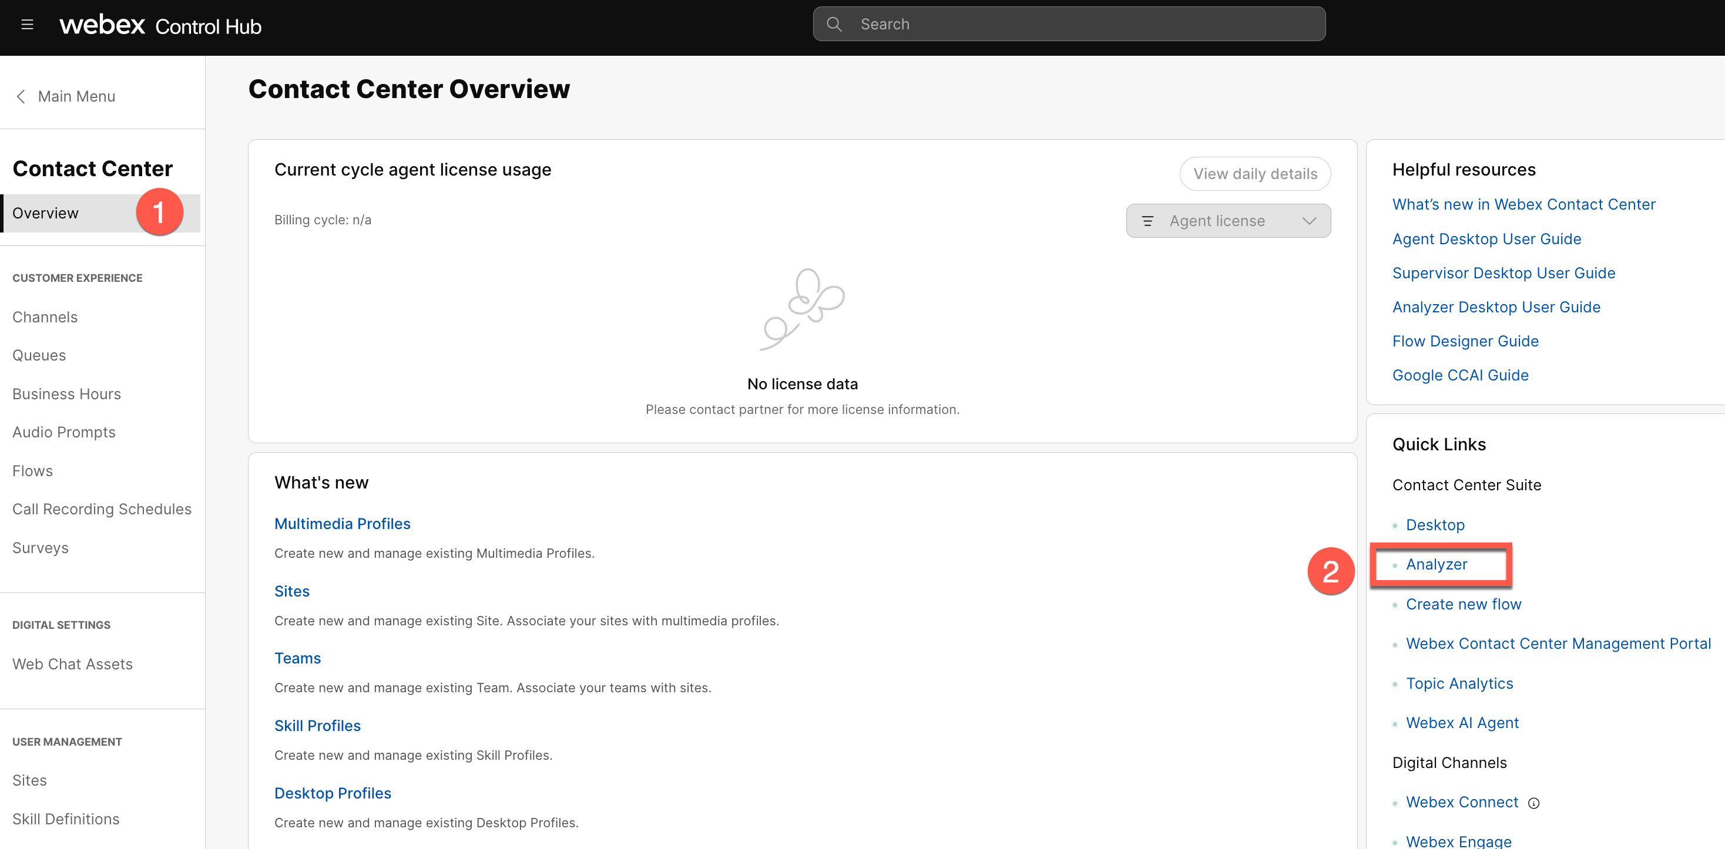Click the View daily details button
Viewport: 1725px width, 849px height.
[x=1255, y=173]
